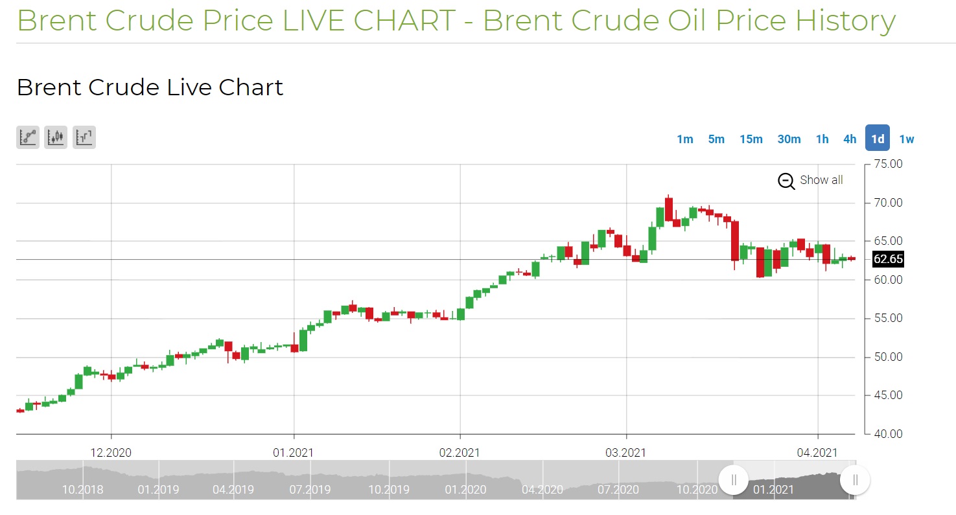Jump to 04.2020 in the navigator strip
Viewport: 956px width, 515px height.
coord(541,489)
